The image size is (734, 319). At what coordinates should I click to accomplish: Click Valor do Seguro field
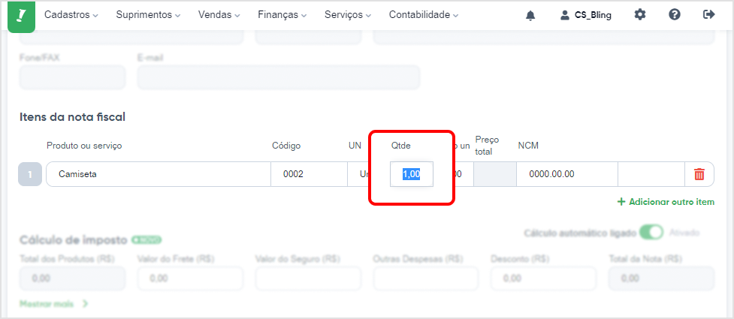pos(308,278)
